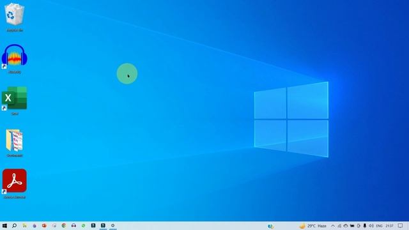Screen dimensions: 409x230
Task: Select the Recycle Bin desktop icon
Action: coord(14,17)
